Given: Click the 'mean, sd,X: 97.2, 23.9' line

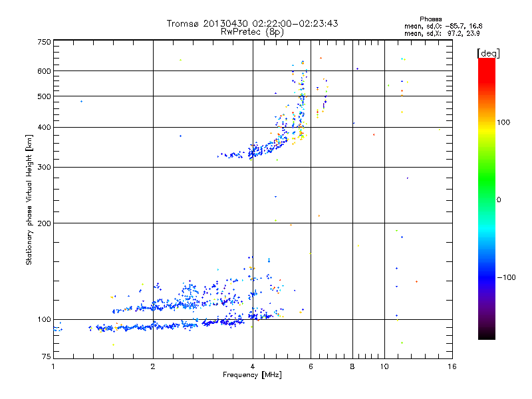Looking at the screenshot, I should [x=442, y=33].
